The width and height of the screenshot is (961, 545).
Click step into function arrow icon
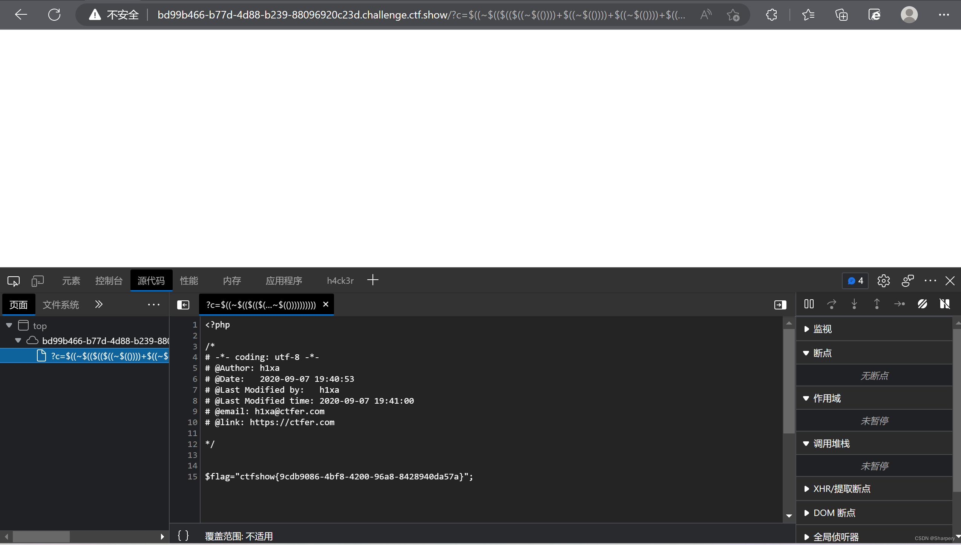[x=854, y=304]
